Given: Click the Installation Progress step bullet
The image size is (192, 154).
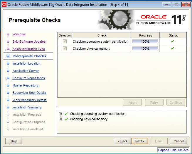Looking at the screenshot, I should (8, 114).
